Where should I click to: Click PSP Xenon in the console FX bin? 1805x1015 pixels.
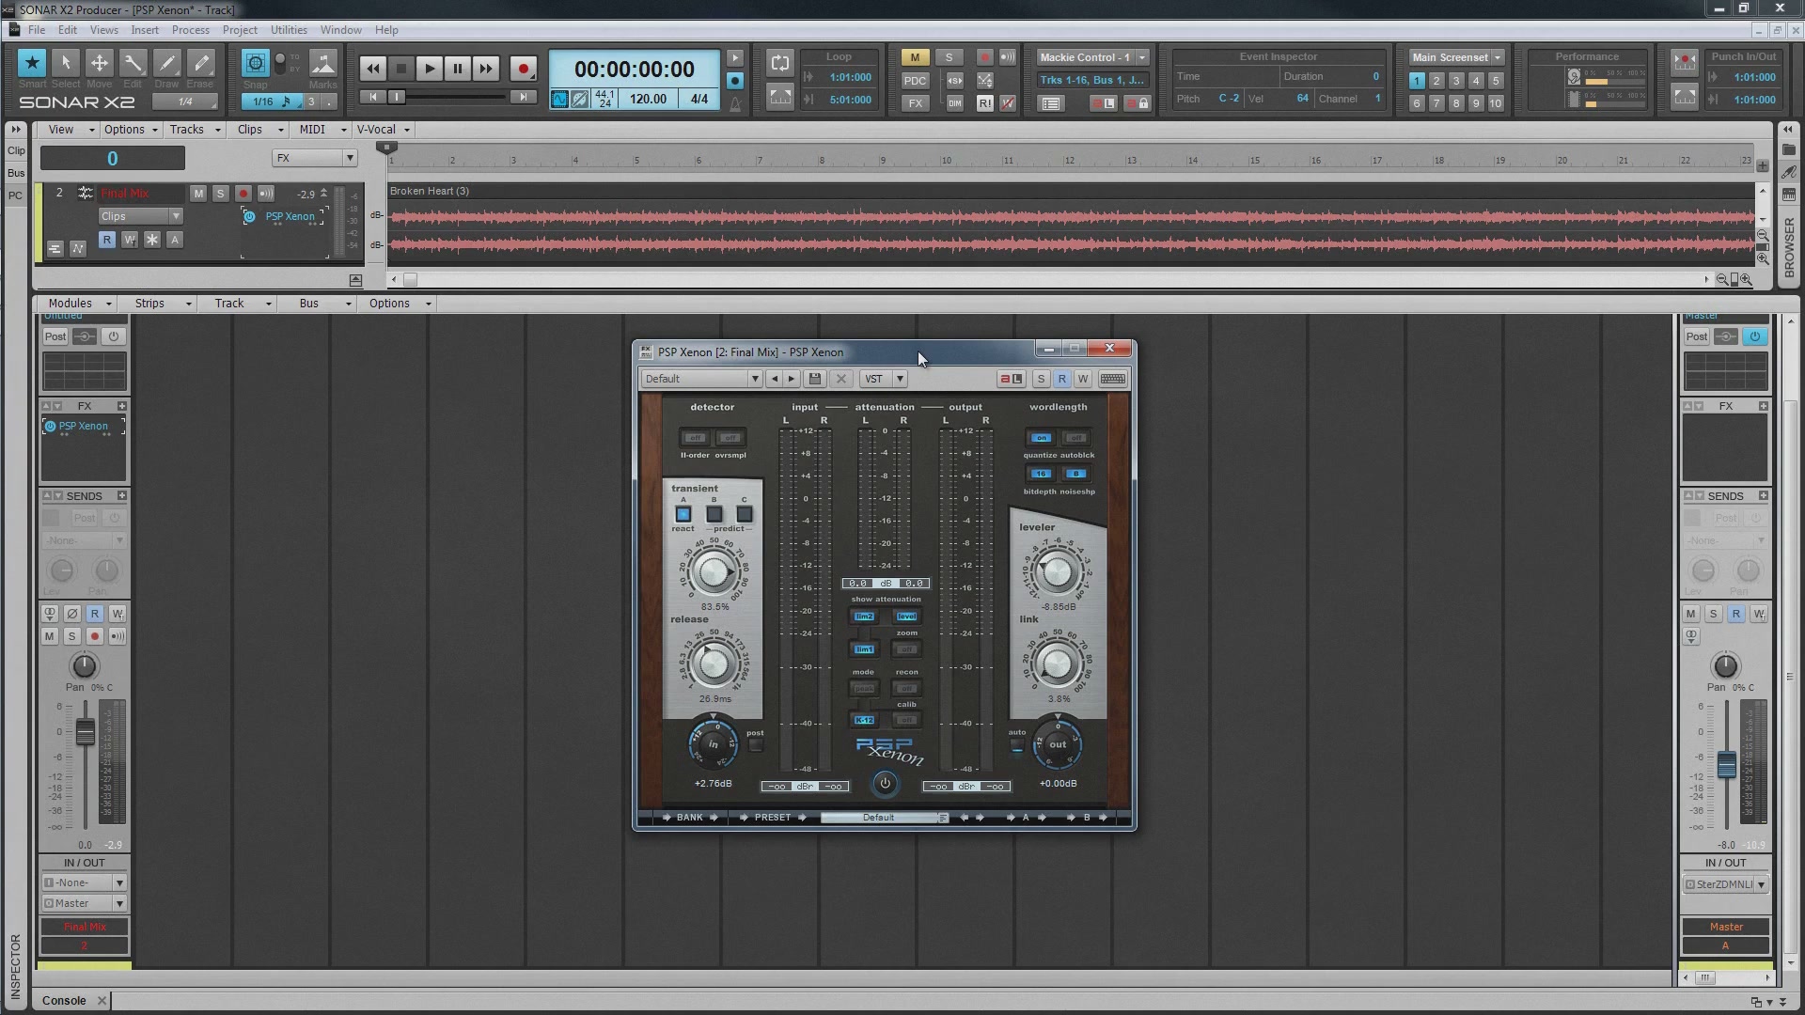tap(84, 427)
